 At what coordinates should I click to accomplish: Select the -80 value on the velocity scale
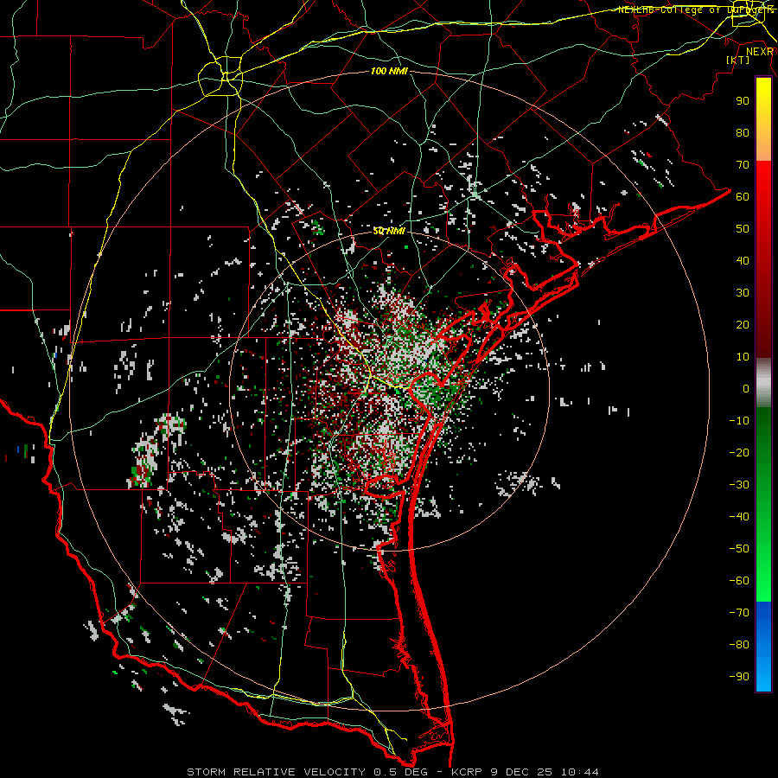pyautogui.click(x=739, y=645)
